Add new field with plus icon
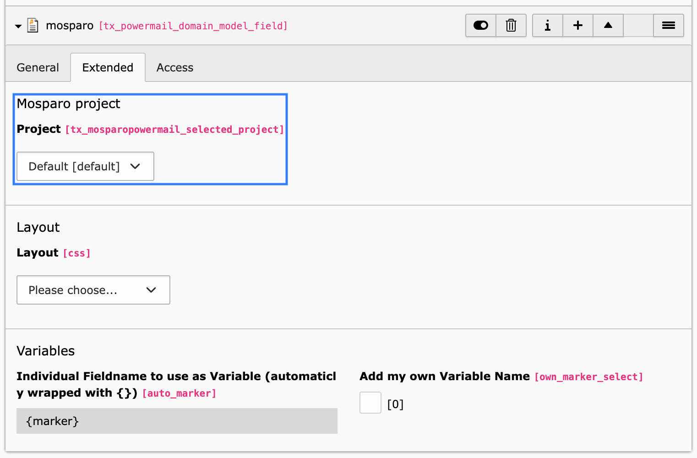The width and height of the screenshot is (697, 458). click(x=578, y=25)
